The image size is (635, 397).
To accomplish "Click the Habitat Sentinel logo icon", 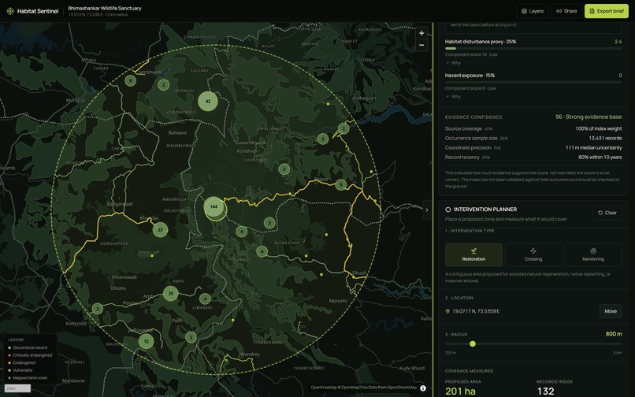I will tap(10, 11).
